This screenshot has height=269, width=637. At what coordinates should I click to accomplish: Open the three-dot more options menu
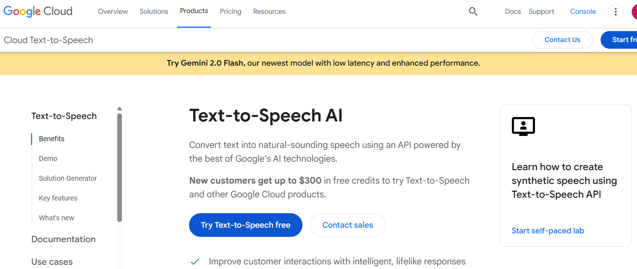615,12
